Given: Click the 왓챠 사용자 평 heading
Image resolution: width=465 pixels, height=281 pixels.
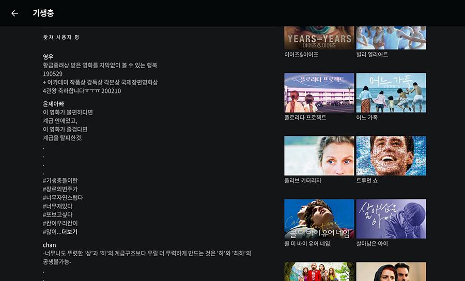Looking at the screenshot, I should [x=61, y=37].
